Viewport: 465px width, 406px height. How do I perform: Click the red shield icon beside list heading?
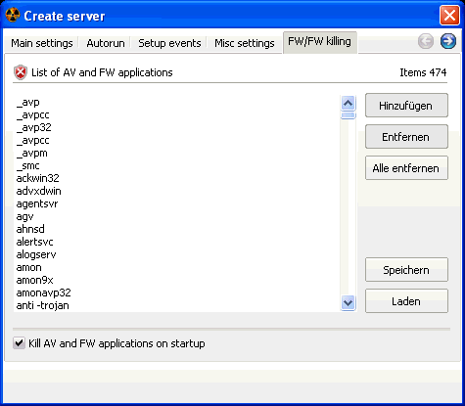pos(21,72)
